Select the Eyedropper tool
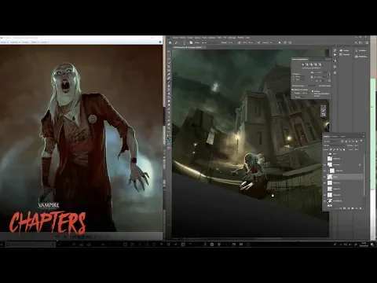 point(169,74)
